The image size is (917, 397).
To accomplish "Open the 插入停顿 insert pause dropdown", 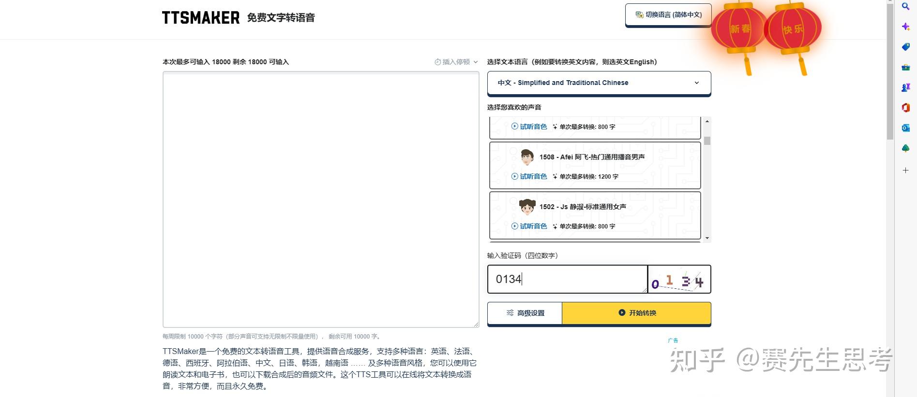I will (x=456, y=62).
